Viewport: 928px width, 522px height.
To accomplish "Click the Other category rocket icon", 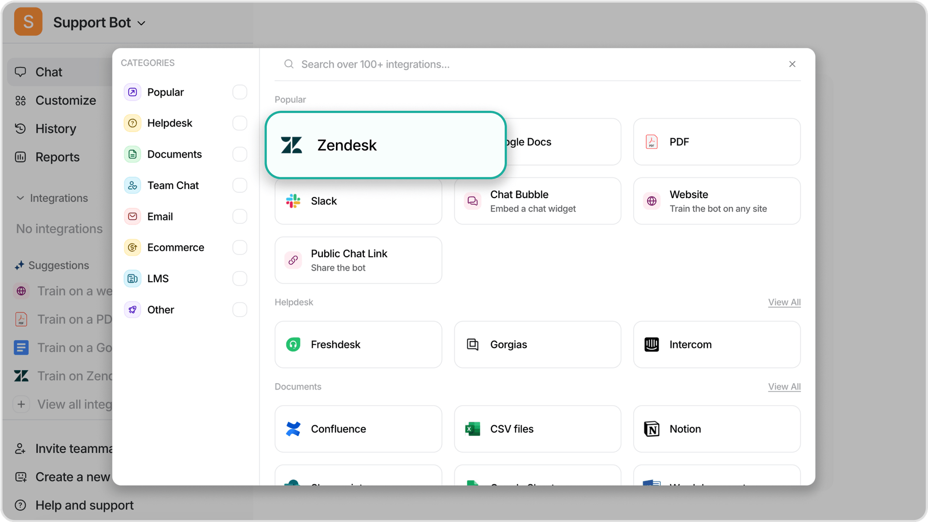I will tap(132, 310).
